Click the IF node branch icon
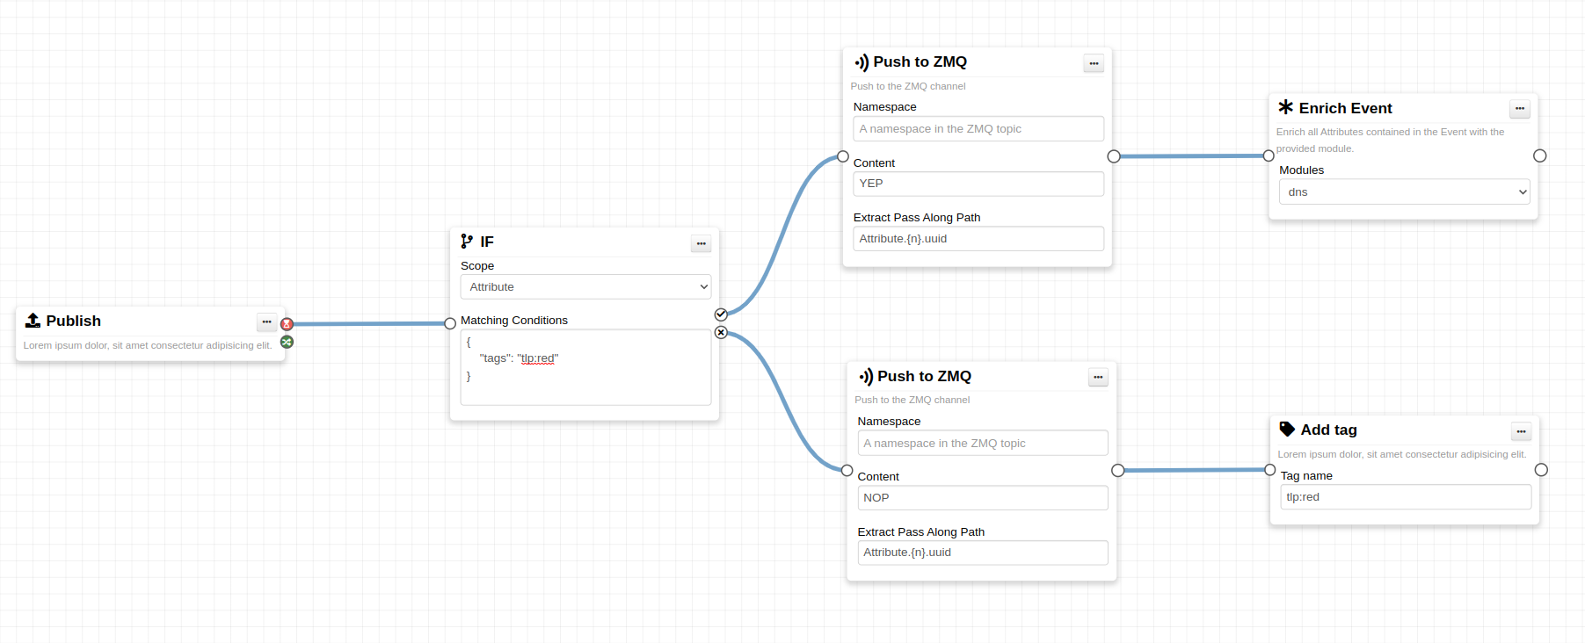Image resolution: width=1585 pixels, height=643 pixels. (467, 241)
